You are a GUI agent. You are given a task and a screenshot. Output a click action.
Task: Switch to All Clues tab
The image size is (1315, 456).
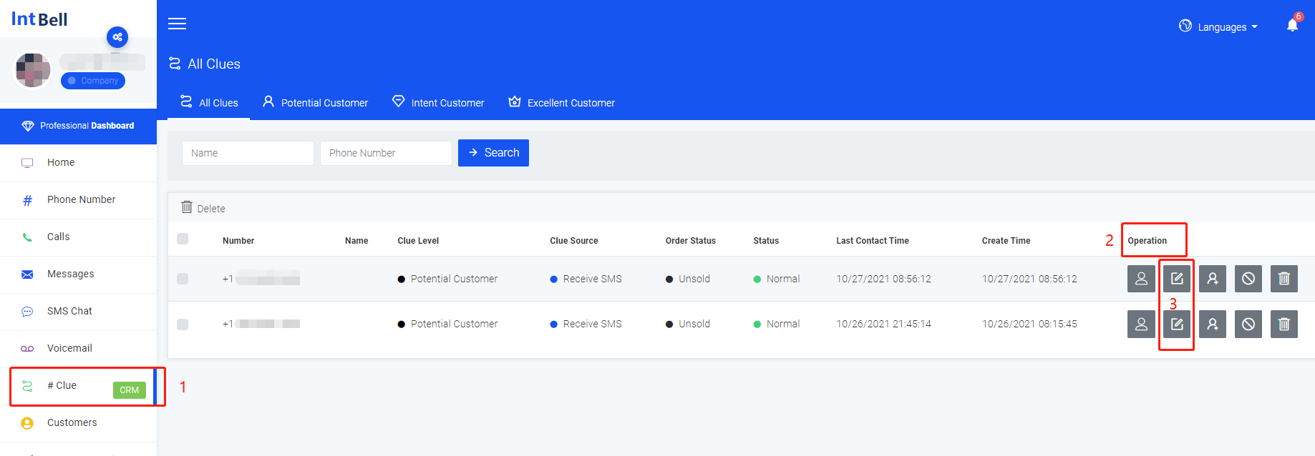209,102
